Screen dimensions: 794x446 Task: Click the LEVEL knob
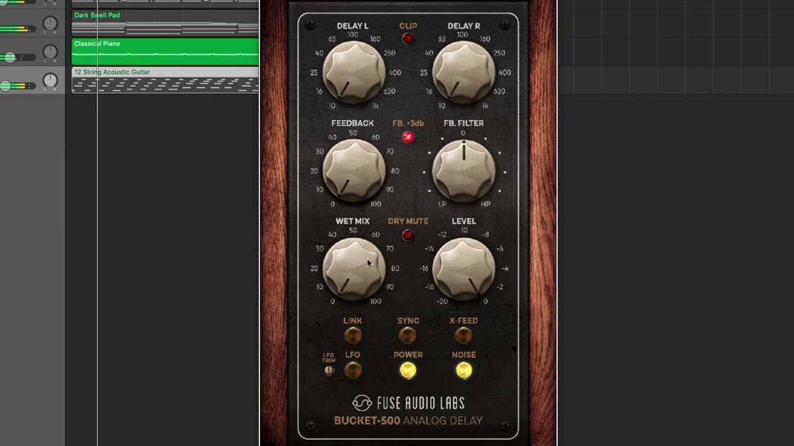(463, 269)
